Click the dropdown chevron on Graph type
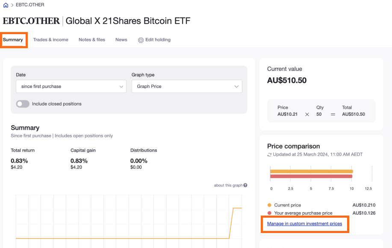The image size is (392, 248). click(236, 86)
